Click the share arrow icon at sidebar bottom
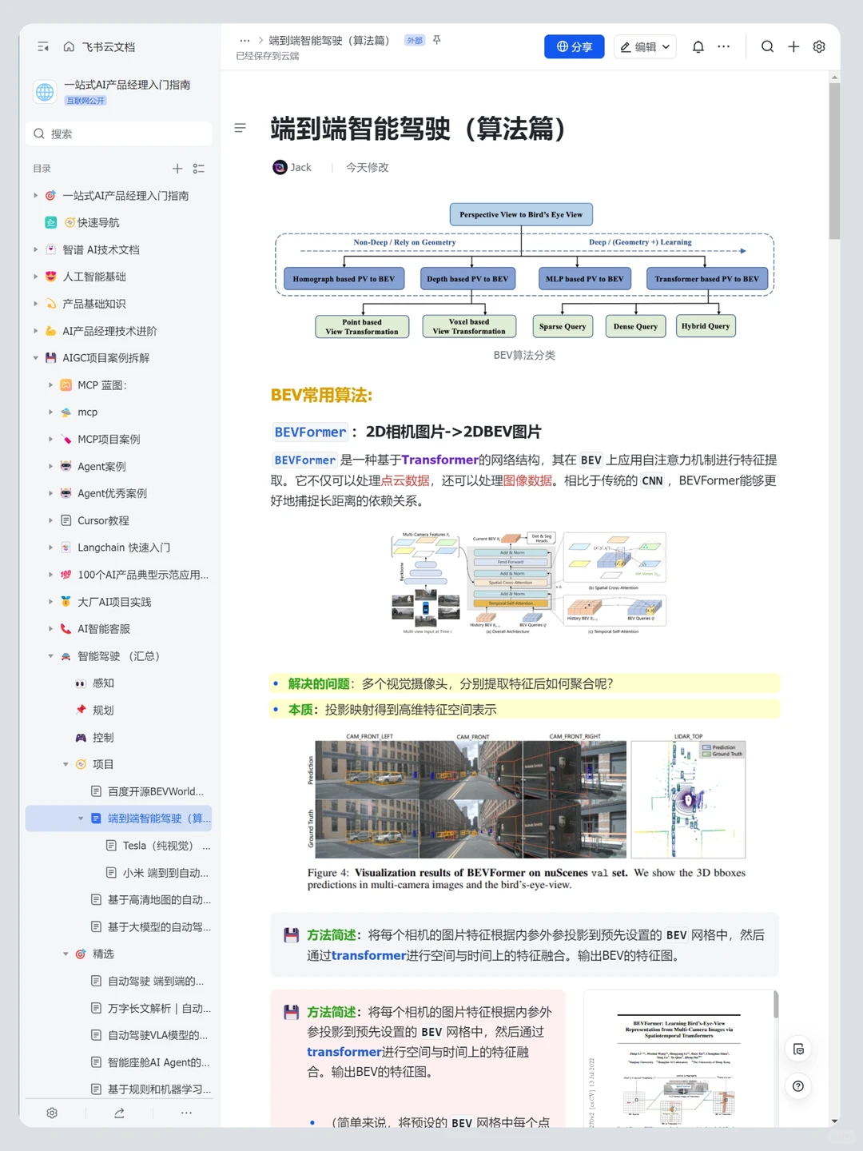Viewport: 863px width, 1151px height. pyautogui.click(x=119, y=1113)
